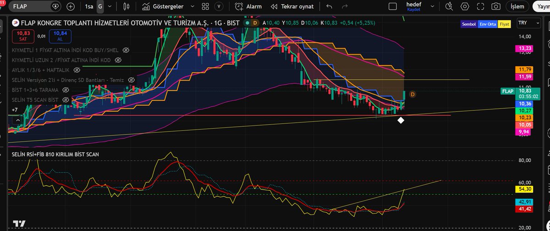This screenshot has height=231, width=550.
Task: Click the red notification badge 11
Action: coord(3,3)
